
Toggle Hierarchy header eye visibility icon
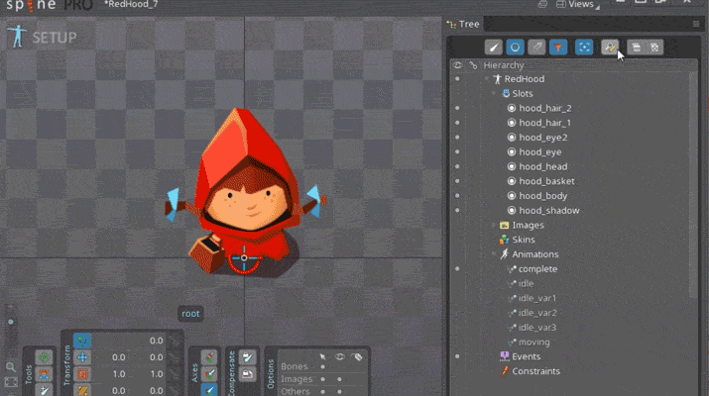coord(457,65)
